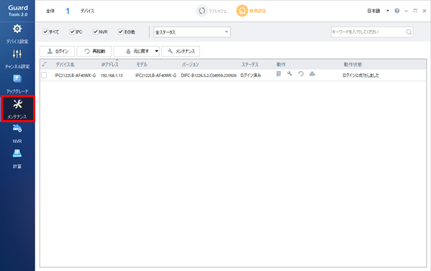This screenshot has width=431, height=271.
Task: Toggle the IPC filter checkbox
Action: pos(72,32)
